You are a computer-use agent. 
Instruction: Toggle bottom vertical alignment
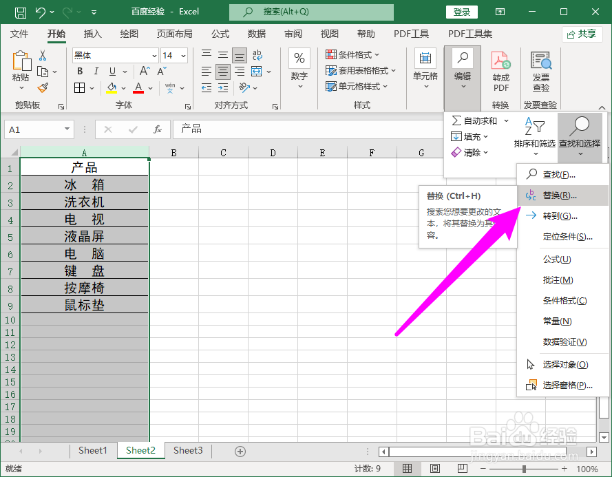(x=240, y=56)
